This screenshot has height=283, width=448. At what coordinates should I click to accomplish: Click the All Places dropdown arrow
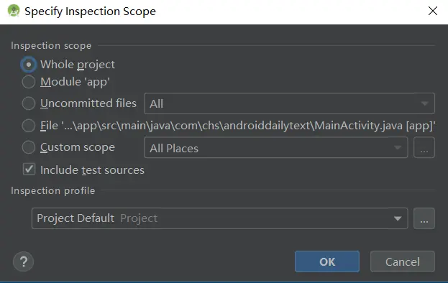point(398,148)
